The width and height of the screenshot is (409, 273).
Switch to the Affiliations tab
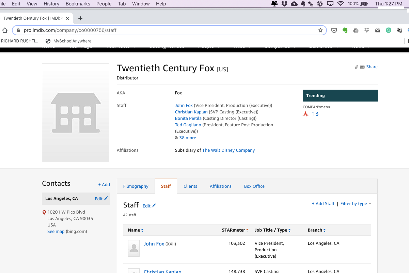pos(221,186)
